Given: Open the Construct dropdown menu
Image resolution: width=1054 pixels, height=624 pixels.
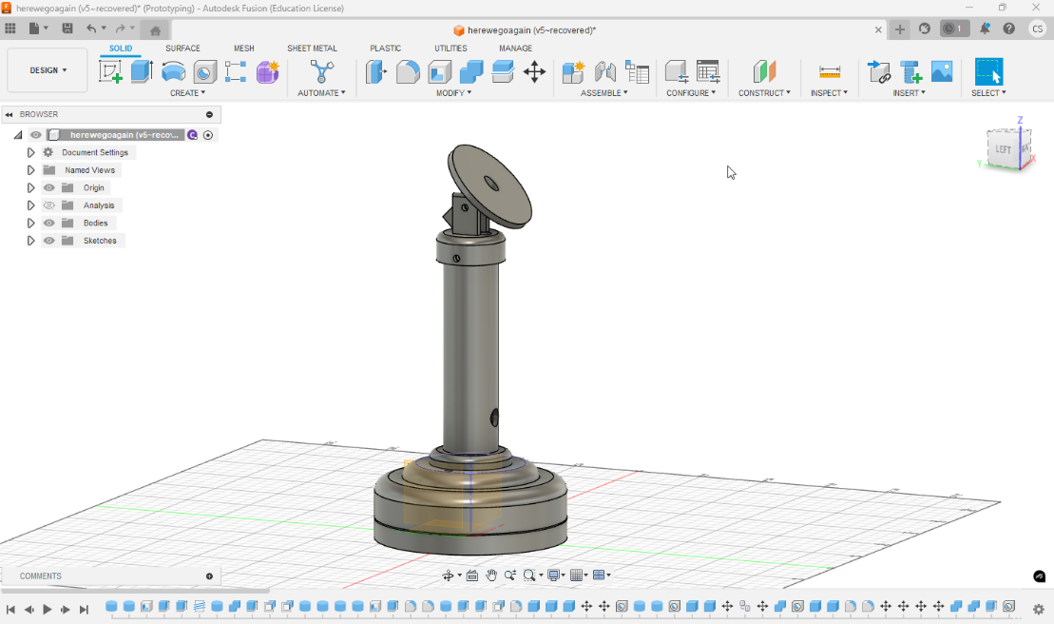Looking at the screenshot, I should click(764, 93).
